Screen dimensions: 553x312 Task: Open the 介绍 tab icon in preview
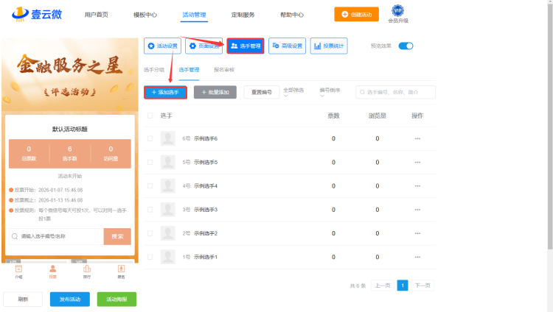pyautogui.click(x=18, y=269)
